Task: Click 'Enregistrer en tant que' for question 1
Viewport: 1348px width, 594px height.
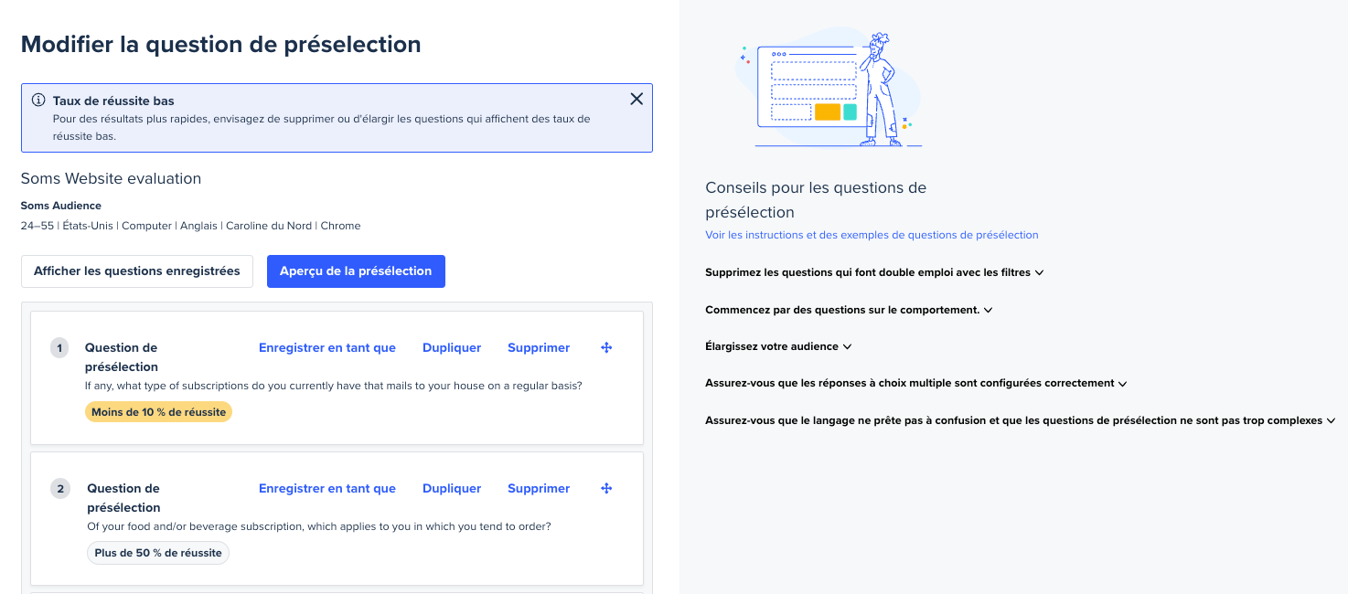Action: tap(327, 348)
